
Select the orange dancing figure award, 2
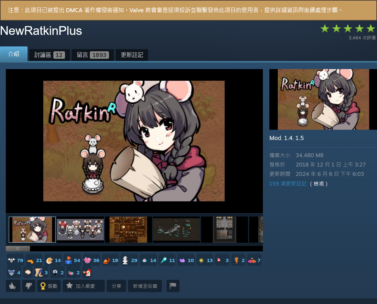[238, 260]
